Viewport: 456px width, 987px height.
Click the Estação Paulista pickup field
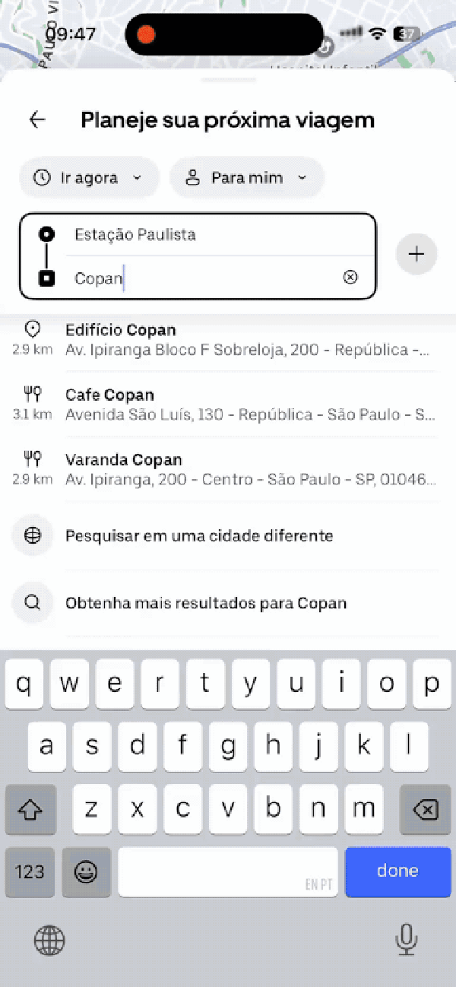(190, 235)
